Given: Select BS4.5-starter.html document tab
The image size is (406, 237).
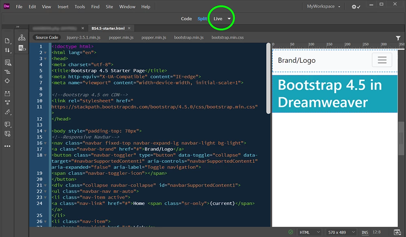Looking at the screenshot, I should click(108, 28).
